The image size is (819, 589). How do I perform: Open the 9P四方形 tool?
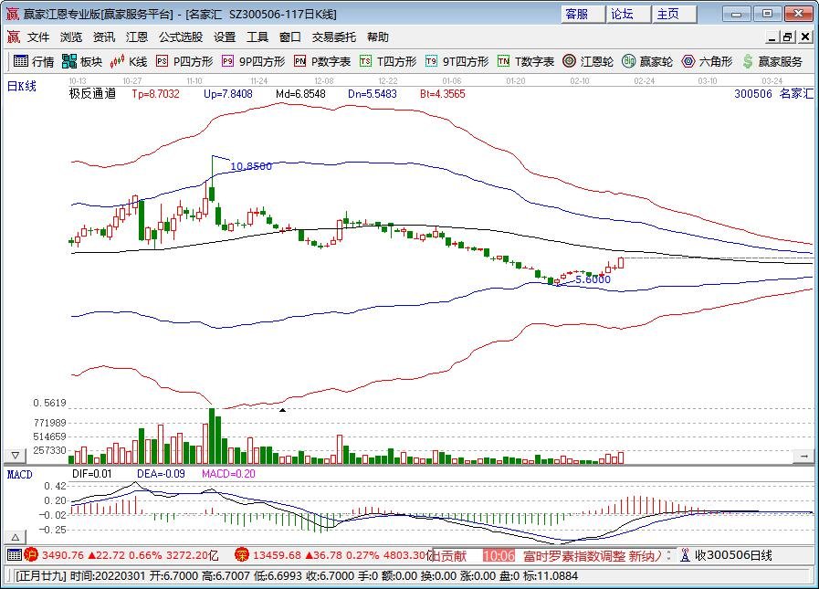click(253, 62)
